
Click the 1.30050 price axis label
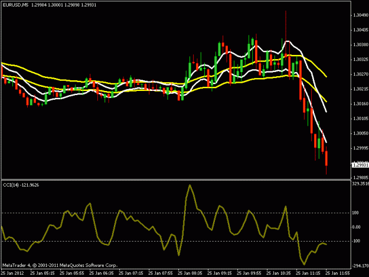click(361, 133)
